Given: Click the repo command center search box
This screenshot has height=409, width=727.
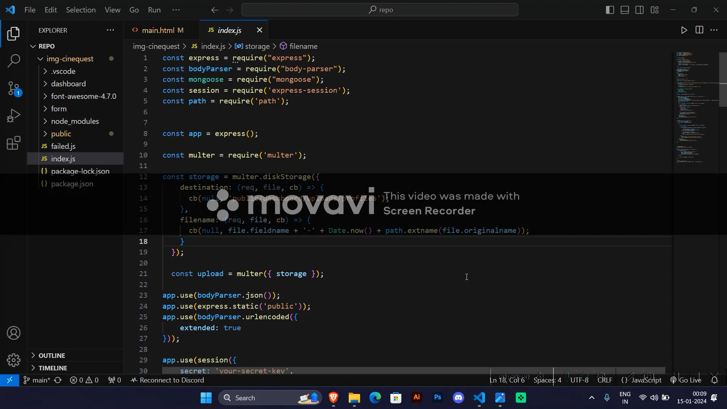Looking at the screenshot, I should [x=380, y=10].
